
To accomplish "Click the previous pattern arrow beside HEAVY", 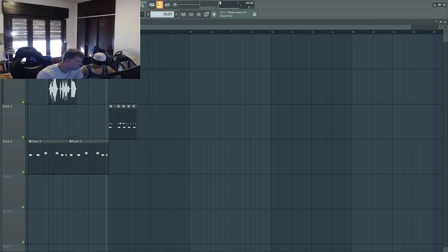I will [x=148, y=14].
